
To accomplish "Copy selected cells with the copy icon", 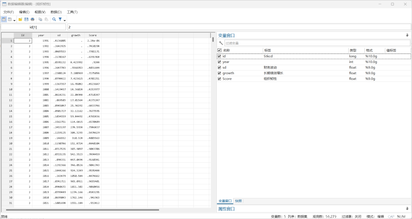I will pos(40,19).
